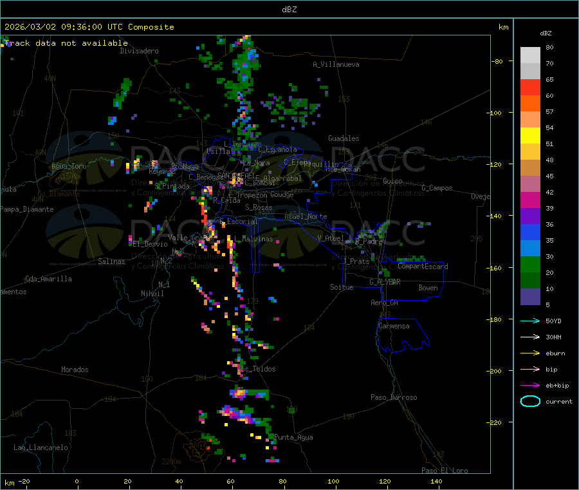Click the CompartEscard map label

pos(423,267)
